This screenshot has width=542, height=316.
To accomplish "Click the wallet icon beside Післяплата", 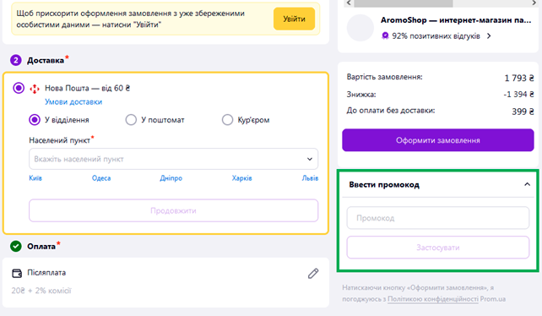I will (x=17, y=273).
